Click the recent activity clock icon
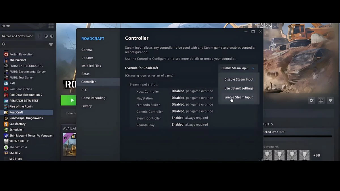Screen dimensions: 340x191 click(46, 36)
